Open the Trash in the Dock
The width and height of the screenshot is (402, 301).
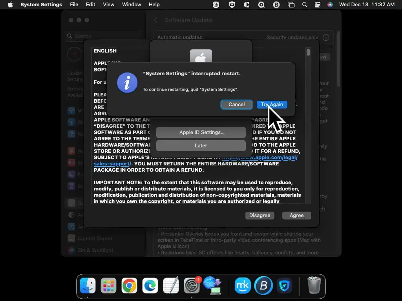314,285
